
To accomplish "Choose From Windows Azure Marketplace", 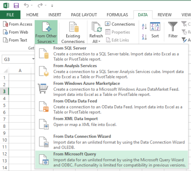I will coord(112,89).
